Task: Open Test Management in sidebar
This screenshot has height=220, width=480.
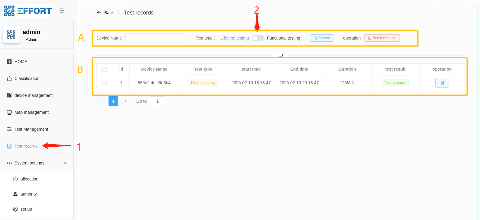Action: coord(31,129)
